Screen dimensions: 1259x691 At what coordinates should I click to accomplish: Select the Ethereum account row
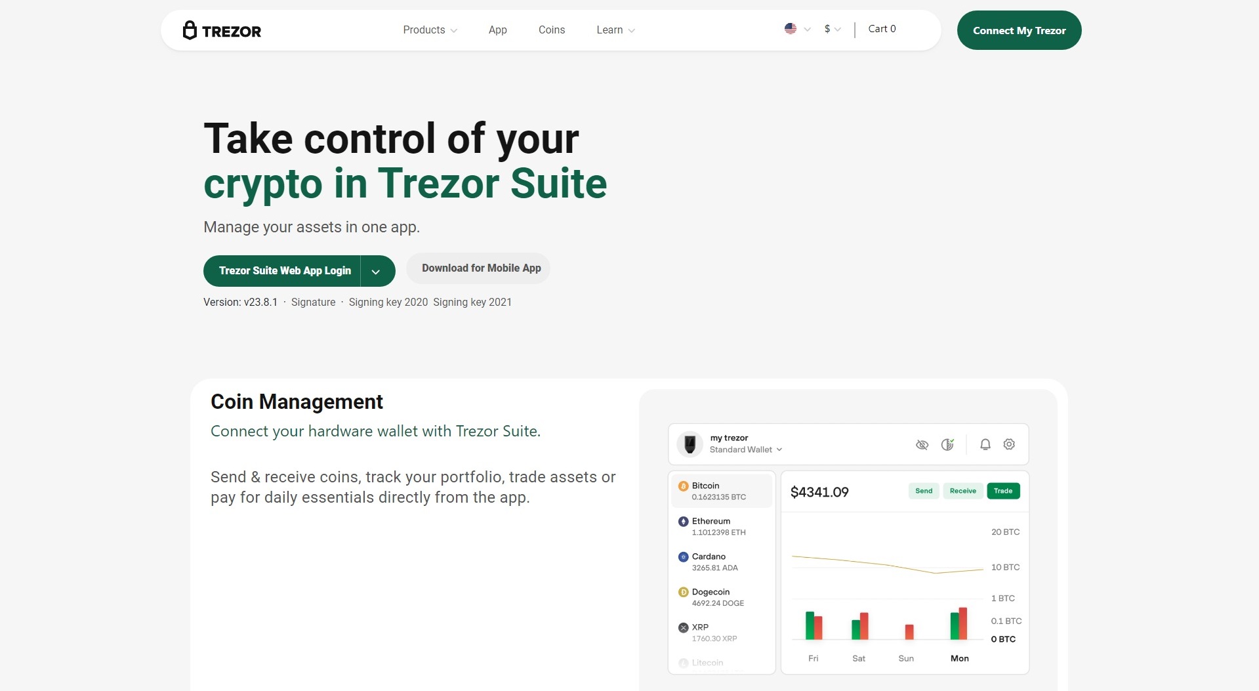[722, 526]
